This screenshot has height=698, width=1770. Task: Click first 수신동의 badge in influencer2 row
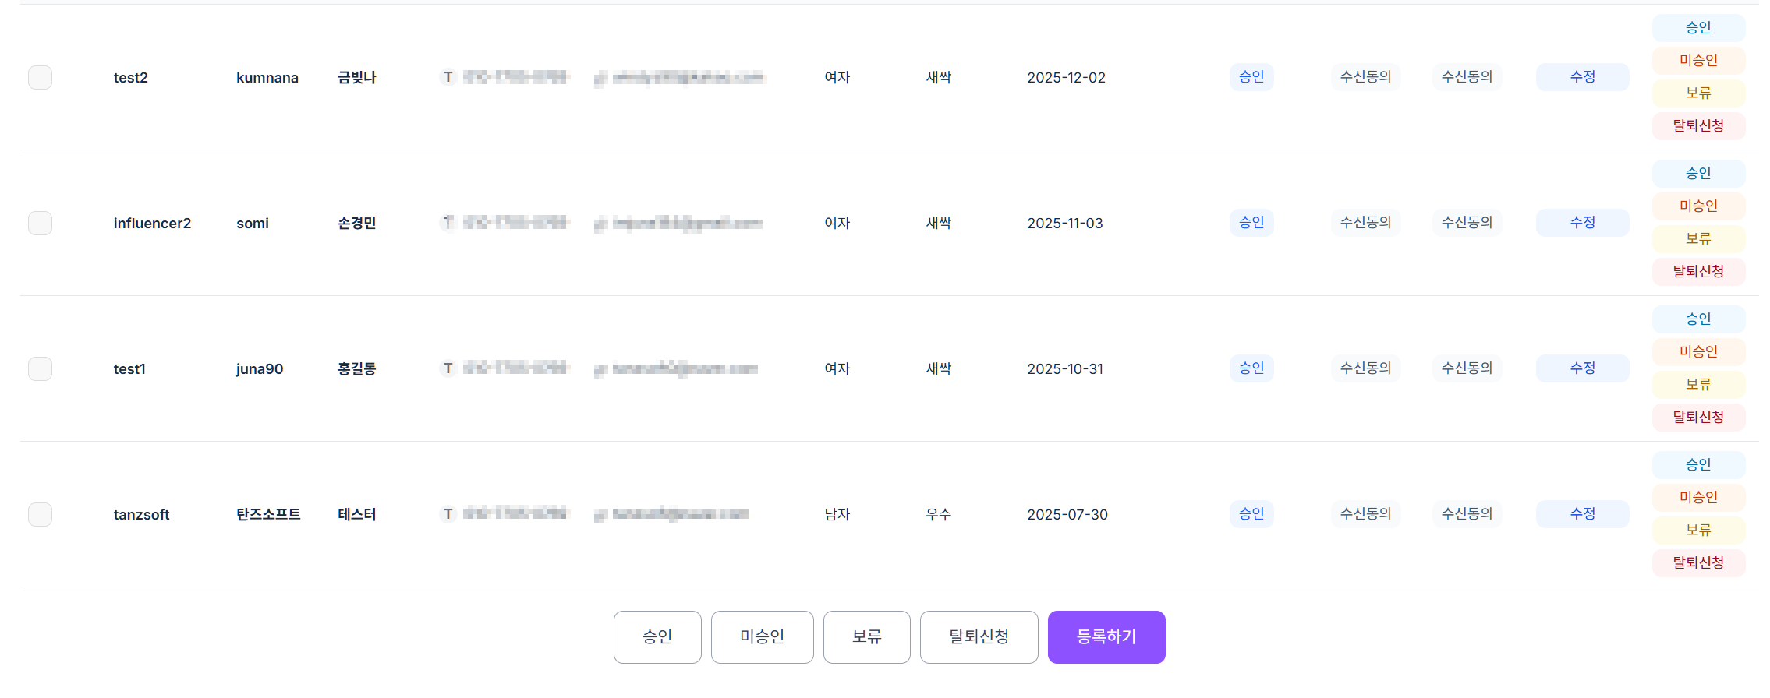pos(1365,223)
